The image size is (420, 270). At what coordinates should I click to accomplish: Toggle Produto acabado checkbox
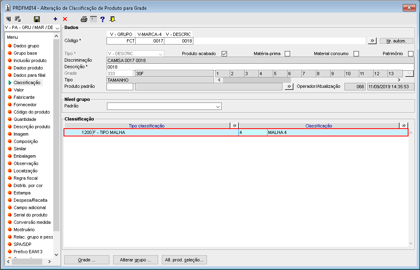(224, 54)
